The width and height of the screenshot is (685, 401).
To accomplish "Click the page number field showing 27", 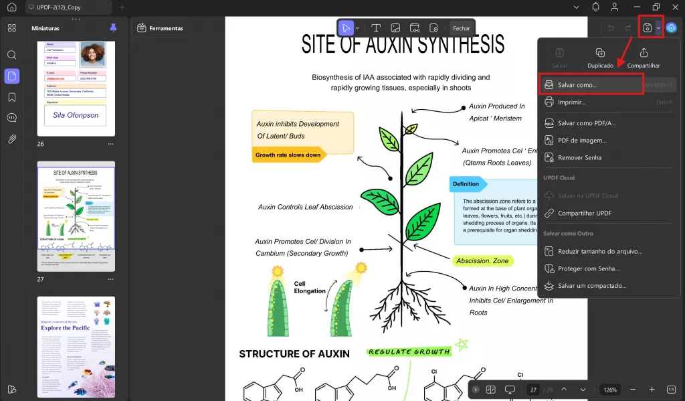I will 533,390.
